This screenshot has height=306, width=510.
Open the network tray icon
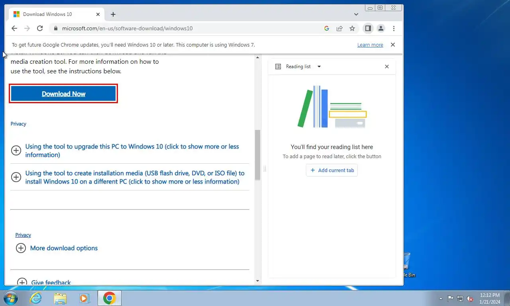[x=460, y=298]
